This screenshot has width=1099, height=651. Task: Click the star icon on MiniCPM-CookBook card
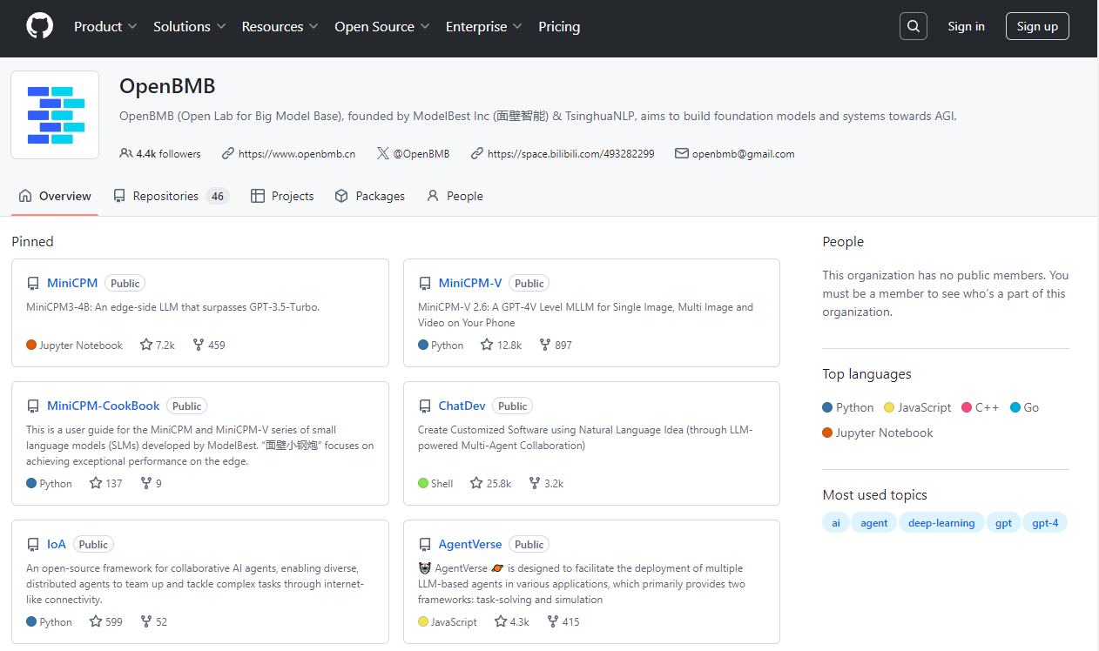click(96, 483)
